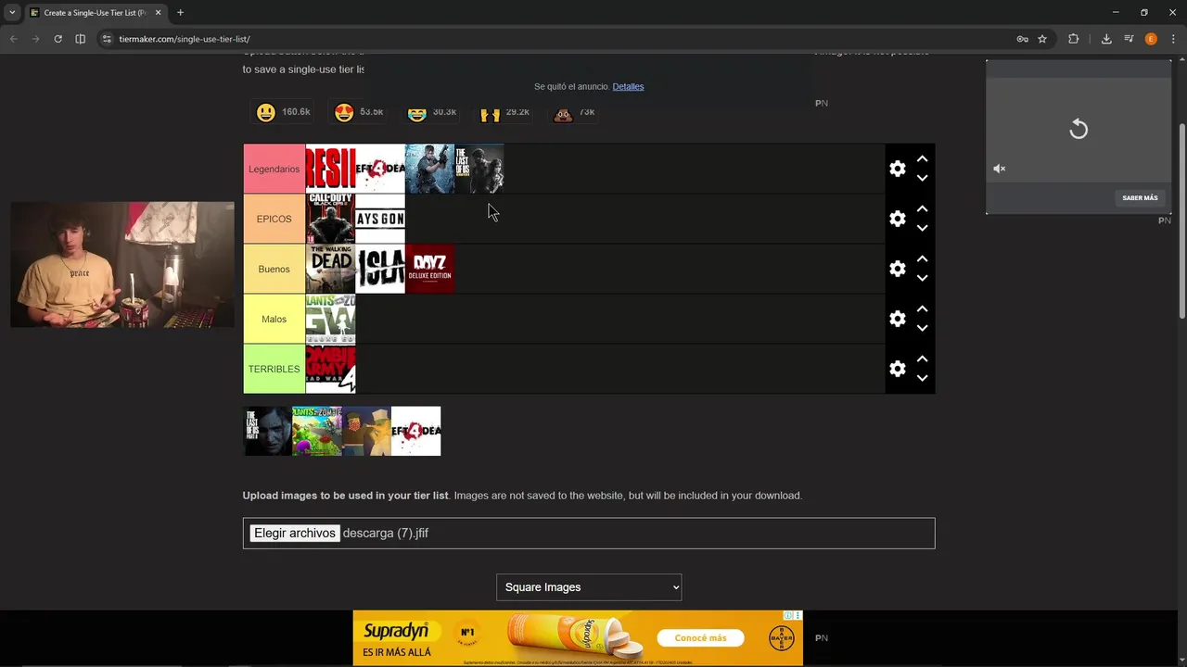Select unranked Plants vs Zombies image
The width and height of the screenshot is (1187, 667).
point(317,431)
